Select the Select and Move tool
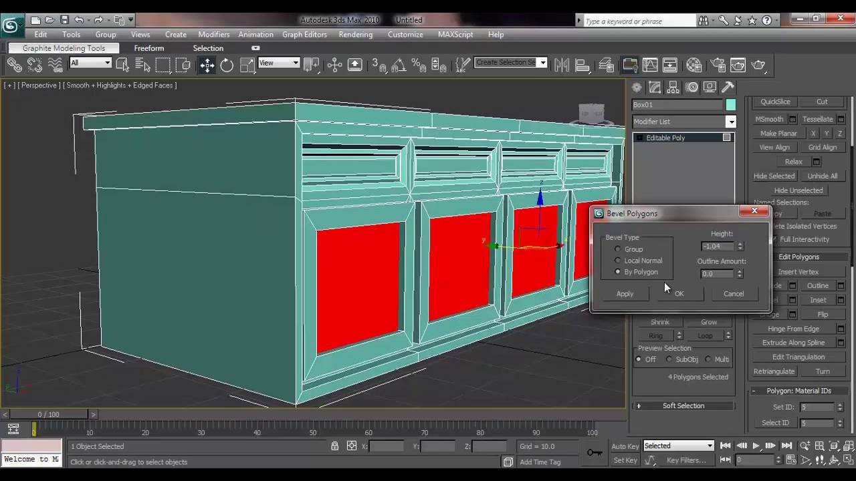 [x=207, y=65]
